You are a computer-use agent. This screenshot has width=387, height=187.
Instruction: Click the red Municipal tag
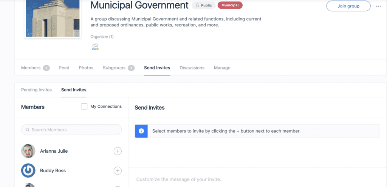tap(230, 5)
